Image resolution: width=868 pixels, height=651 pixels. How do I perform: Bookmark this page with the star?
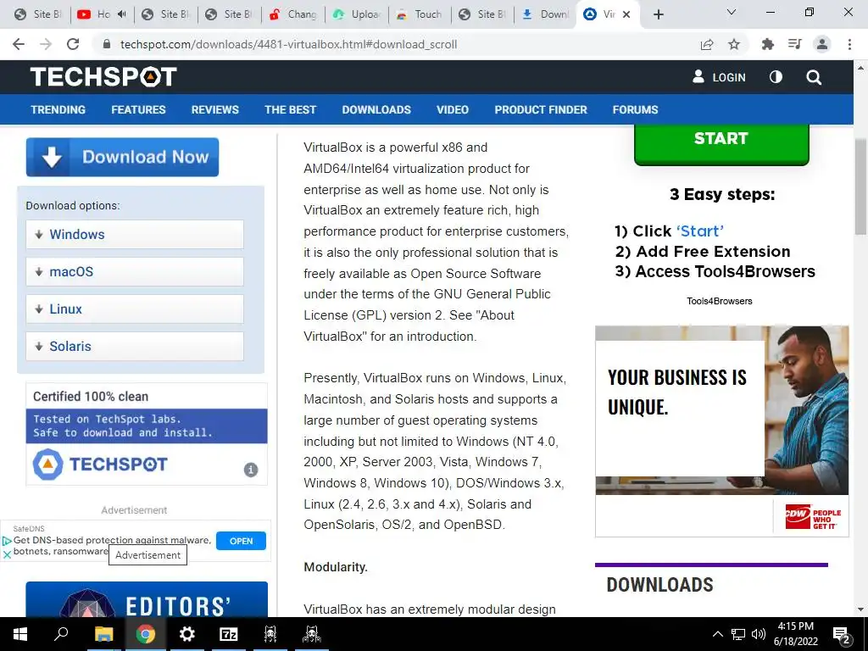click(734, 44)
